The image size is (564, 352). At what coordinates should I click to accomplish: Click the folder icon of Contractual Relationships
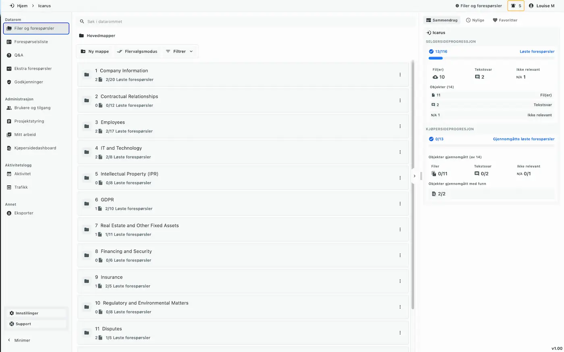(x=86, y=100)
